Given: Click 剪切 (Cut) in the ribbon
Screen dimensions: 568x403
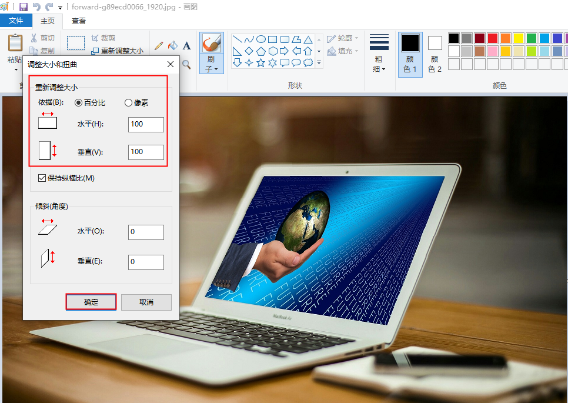Looking at the screenshot, I should point(43,38).
